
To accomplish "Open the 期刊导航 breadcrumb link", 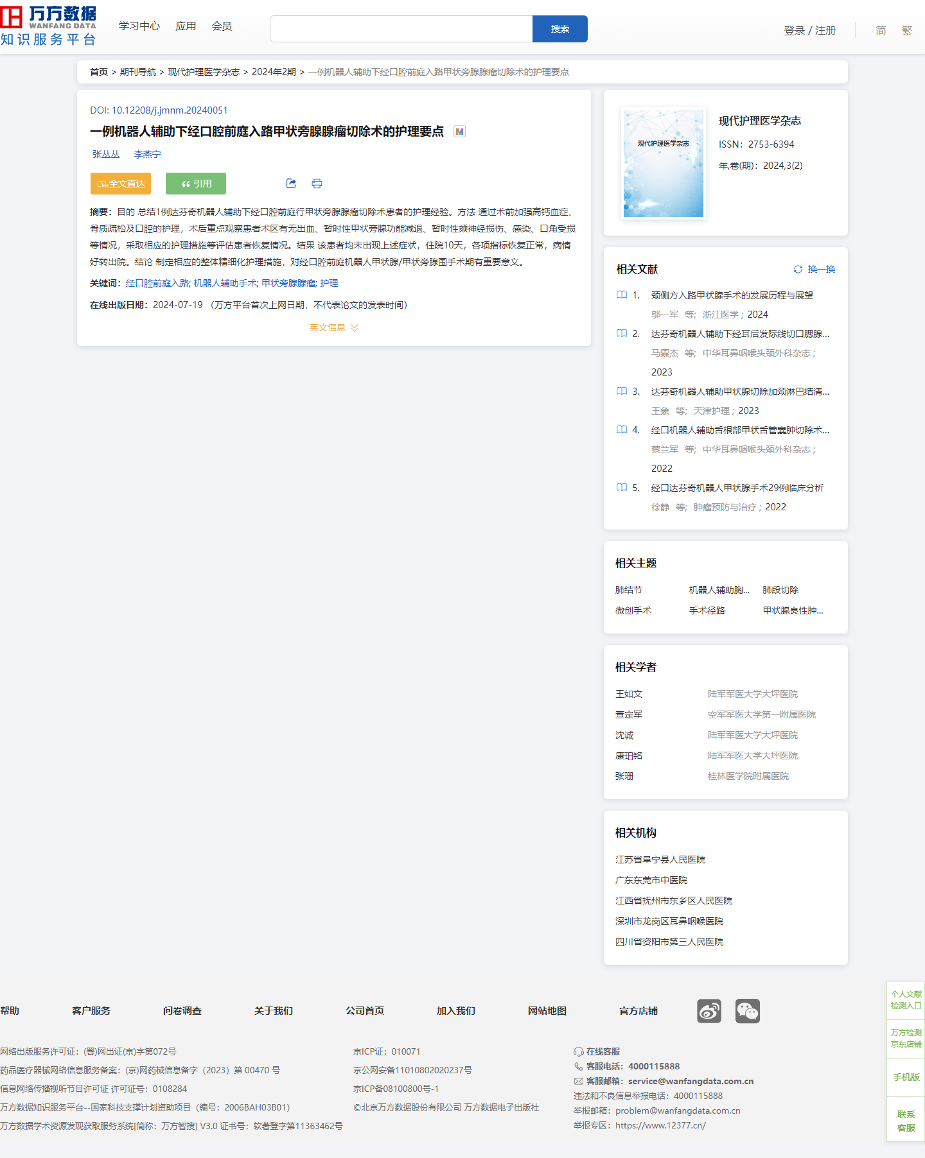I will pos(138,72).
